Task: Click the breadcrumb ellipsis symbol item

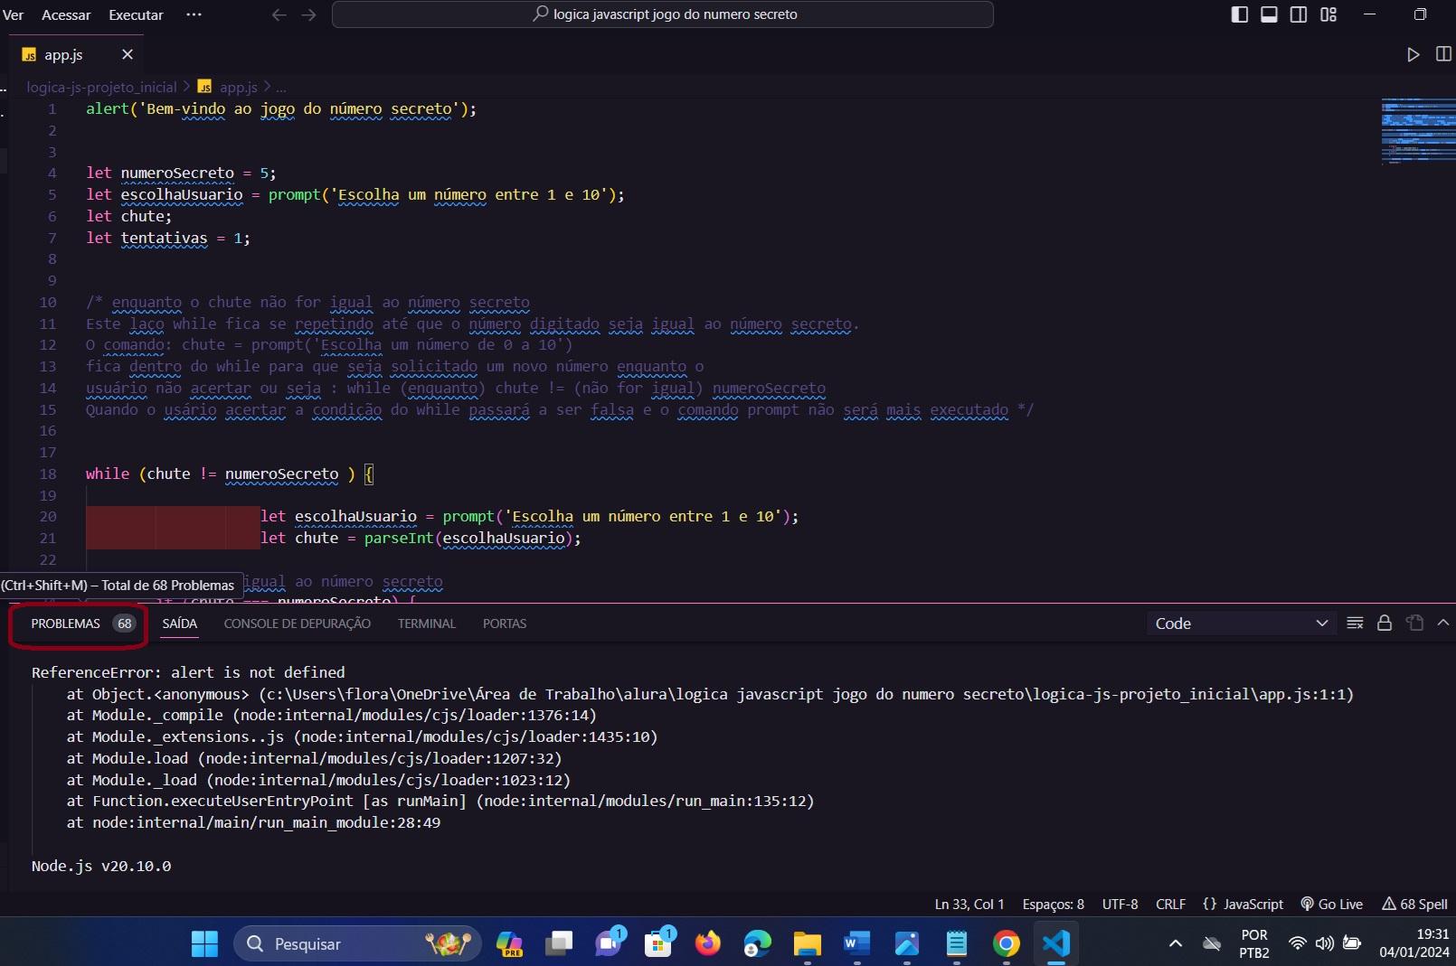Action: 281,87
